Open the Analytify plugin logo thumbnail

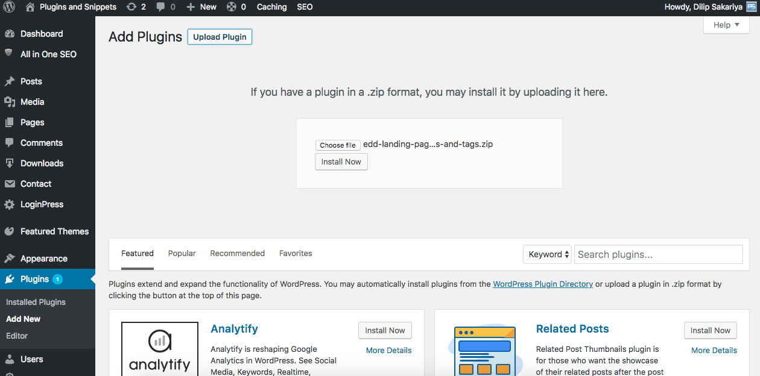[160, 349]
